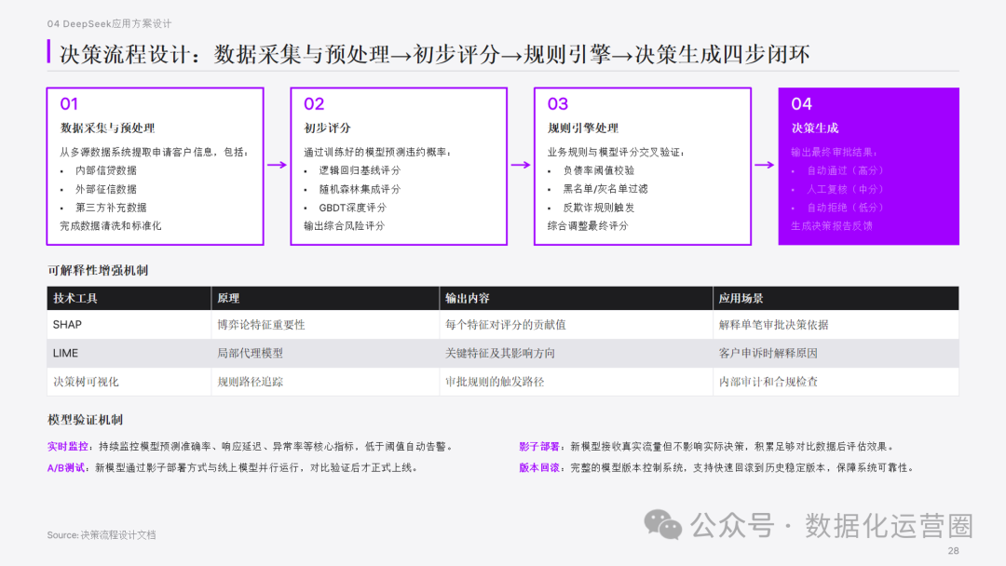Click step number 01

(69, 104)
